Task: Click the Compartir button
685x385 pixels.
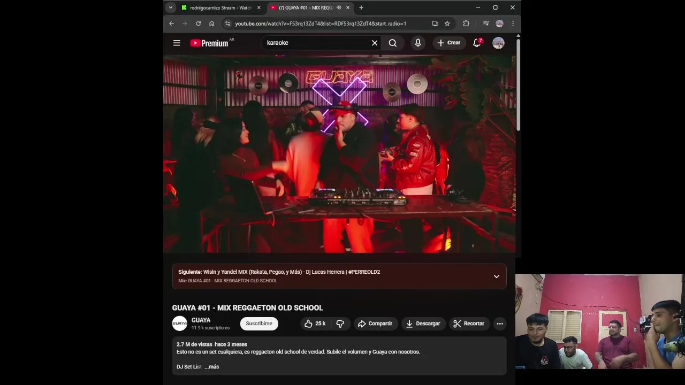Action: (375, 324)
